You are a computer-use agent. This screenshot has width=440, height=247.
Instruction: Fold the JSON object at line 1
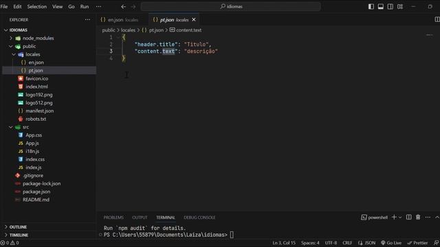point(118,37)
